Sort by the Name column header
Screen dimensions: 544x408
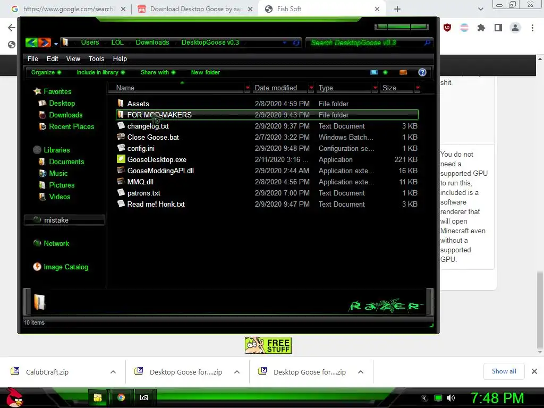coord(176,88)
